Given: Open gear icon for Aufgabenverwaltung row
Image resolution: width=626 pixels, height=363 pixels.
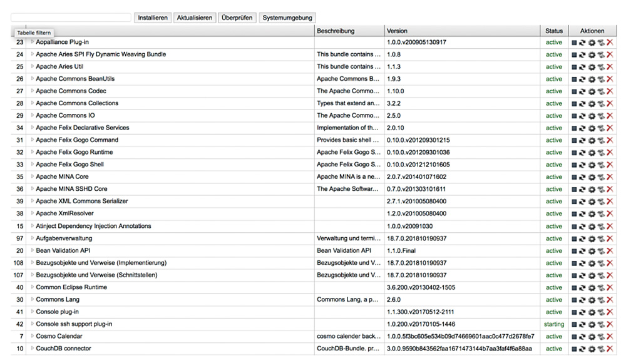Looking at the screenshot, I should click(592, 239).
